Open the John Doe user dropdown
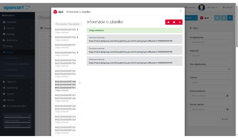The height and width of the screenshot is (139, 238). (x=212, y=7)
